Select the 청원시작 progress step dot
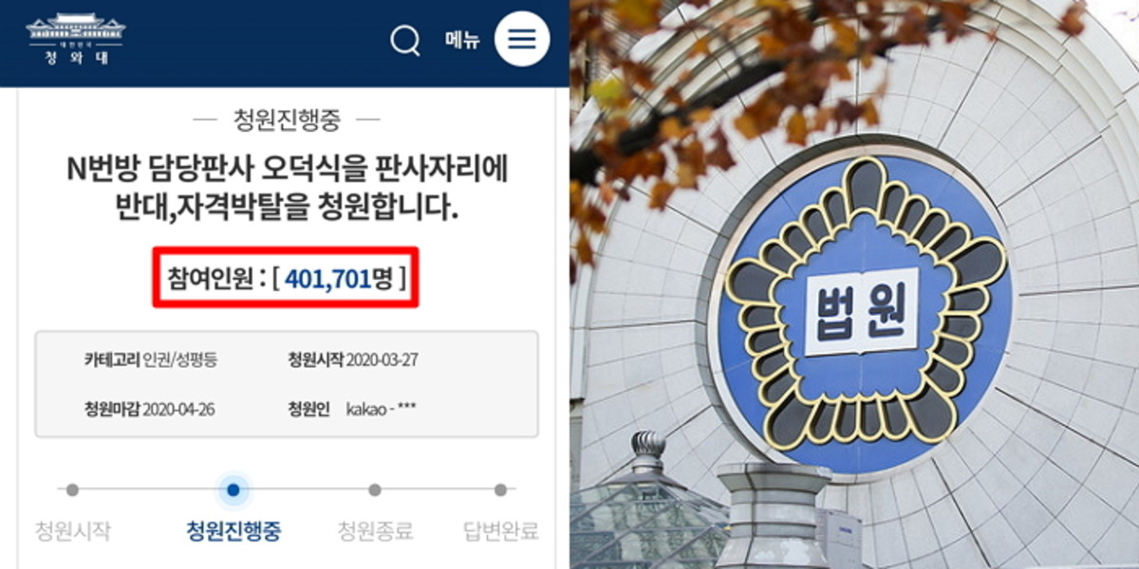This screenshot has width=1139, height=569. (72, 490)
